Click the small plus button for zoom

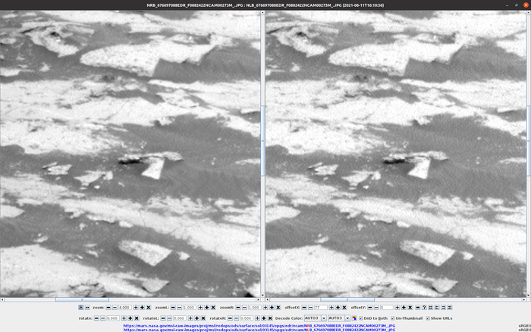[136, 308]
